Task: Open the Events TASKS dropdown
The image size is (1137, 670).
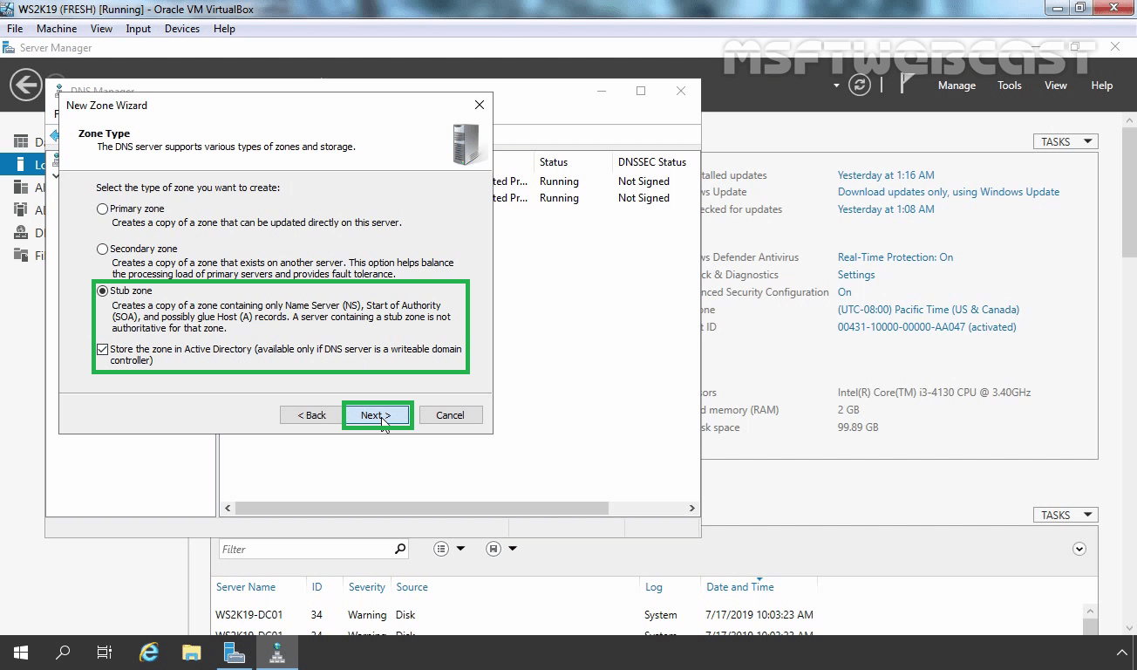Action: [1066, 515]
